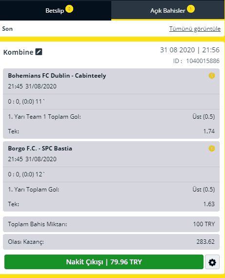Click the pencil edit icon beside Kombine
The width and height of the screenshot is (225, 278).
pyautogui.click(x=39, y=52)
